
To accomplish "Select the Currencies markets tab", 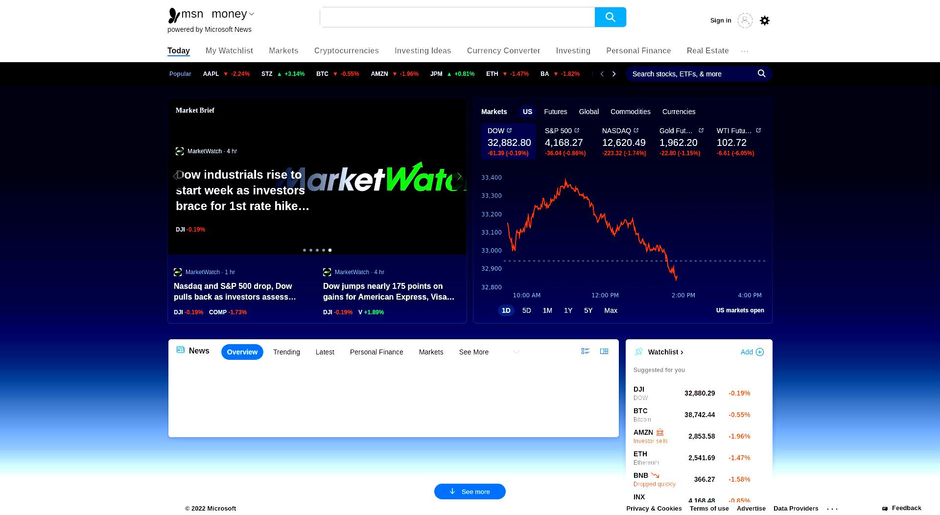I will (x=679, y=112).
